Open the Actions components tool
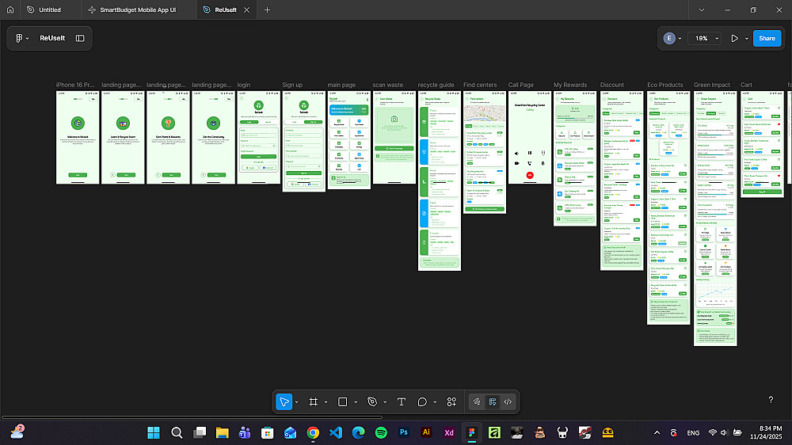This screenshot has width=792, height=445. pos(451,401)
